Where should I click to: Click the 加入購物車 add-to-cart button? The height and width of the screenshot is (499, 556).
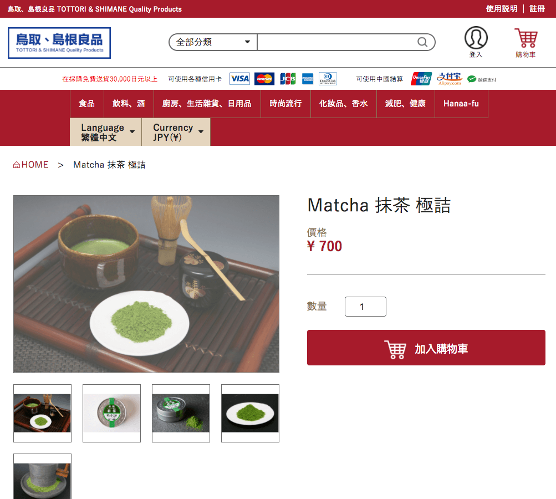[x=426, y=348]
